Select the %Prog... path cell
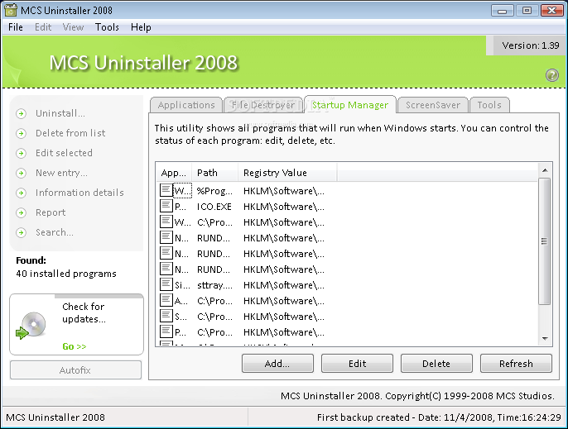The height and width of the screenshot is (429, 568). pyautogui.click(x=214, y=191)
